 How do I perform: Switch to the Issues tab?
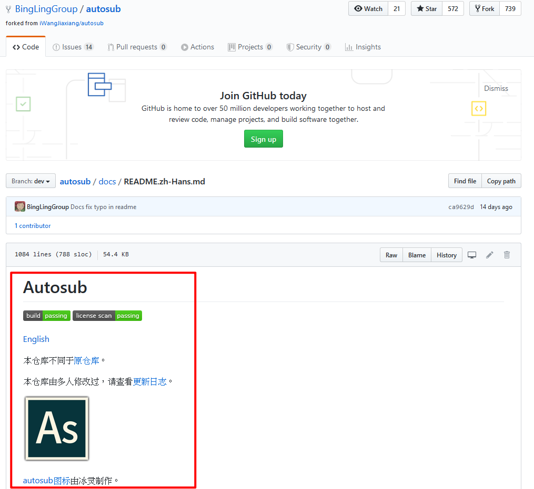click(x=73, y=47)
